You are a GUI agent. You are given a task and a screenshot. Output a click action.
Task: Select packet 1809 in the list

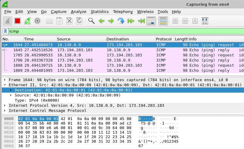(x=123, y=71)
